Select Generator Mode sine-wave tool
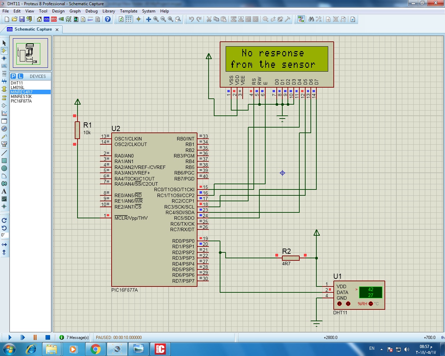Image resolution: width=445 pixels, height=356 pixels. [4, 129]
